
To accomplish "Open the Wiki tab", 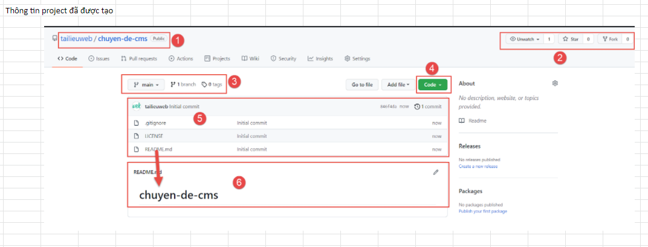I will tap(250, 59).
